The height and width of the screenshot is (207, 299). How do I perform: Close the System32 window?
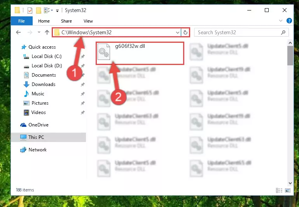click(285, 10)
